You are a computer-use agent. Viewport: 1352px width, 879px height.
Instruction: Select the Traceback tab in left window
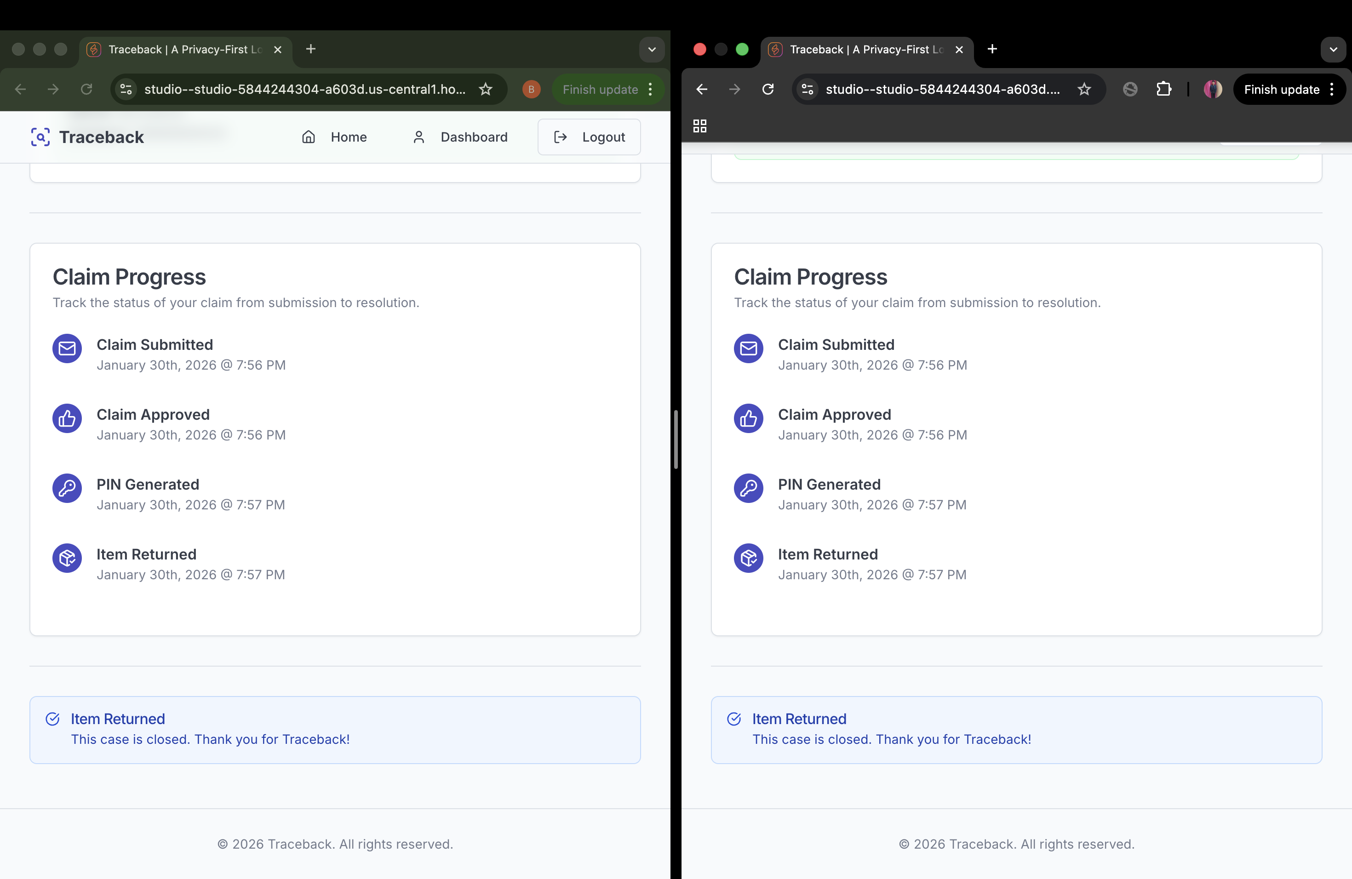184,49
